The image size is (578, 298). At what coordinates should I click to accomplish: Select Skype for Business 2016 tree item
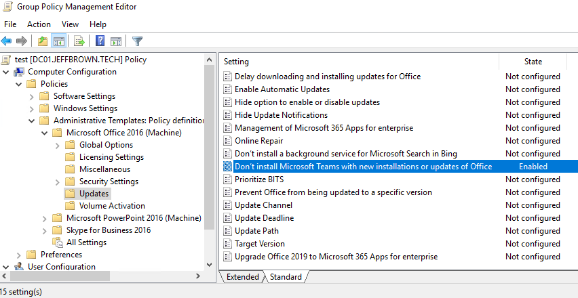tap(109, 230)
